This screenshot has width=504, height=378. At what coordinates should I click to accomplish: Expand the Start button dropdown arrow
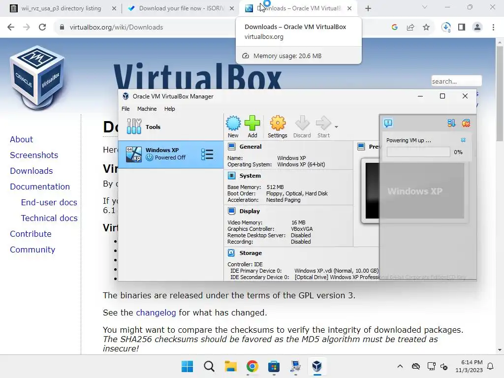pyautogui.click(x=336, y=127)
